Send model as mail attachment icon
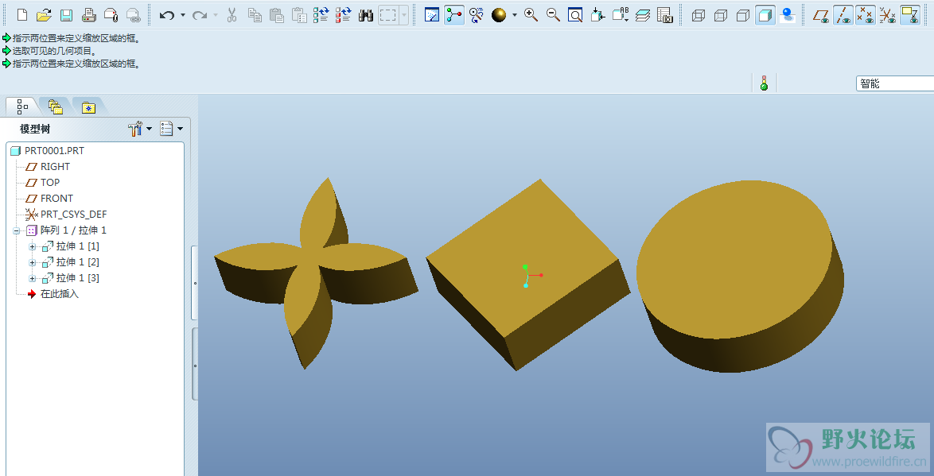Screen dimensions: 934x476 click(x=111, y=15)
